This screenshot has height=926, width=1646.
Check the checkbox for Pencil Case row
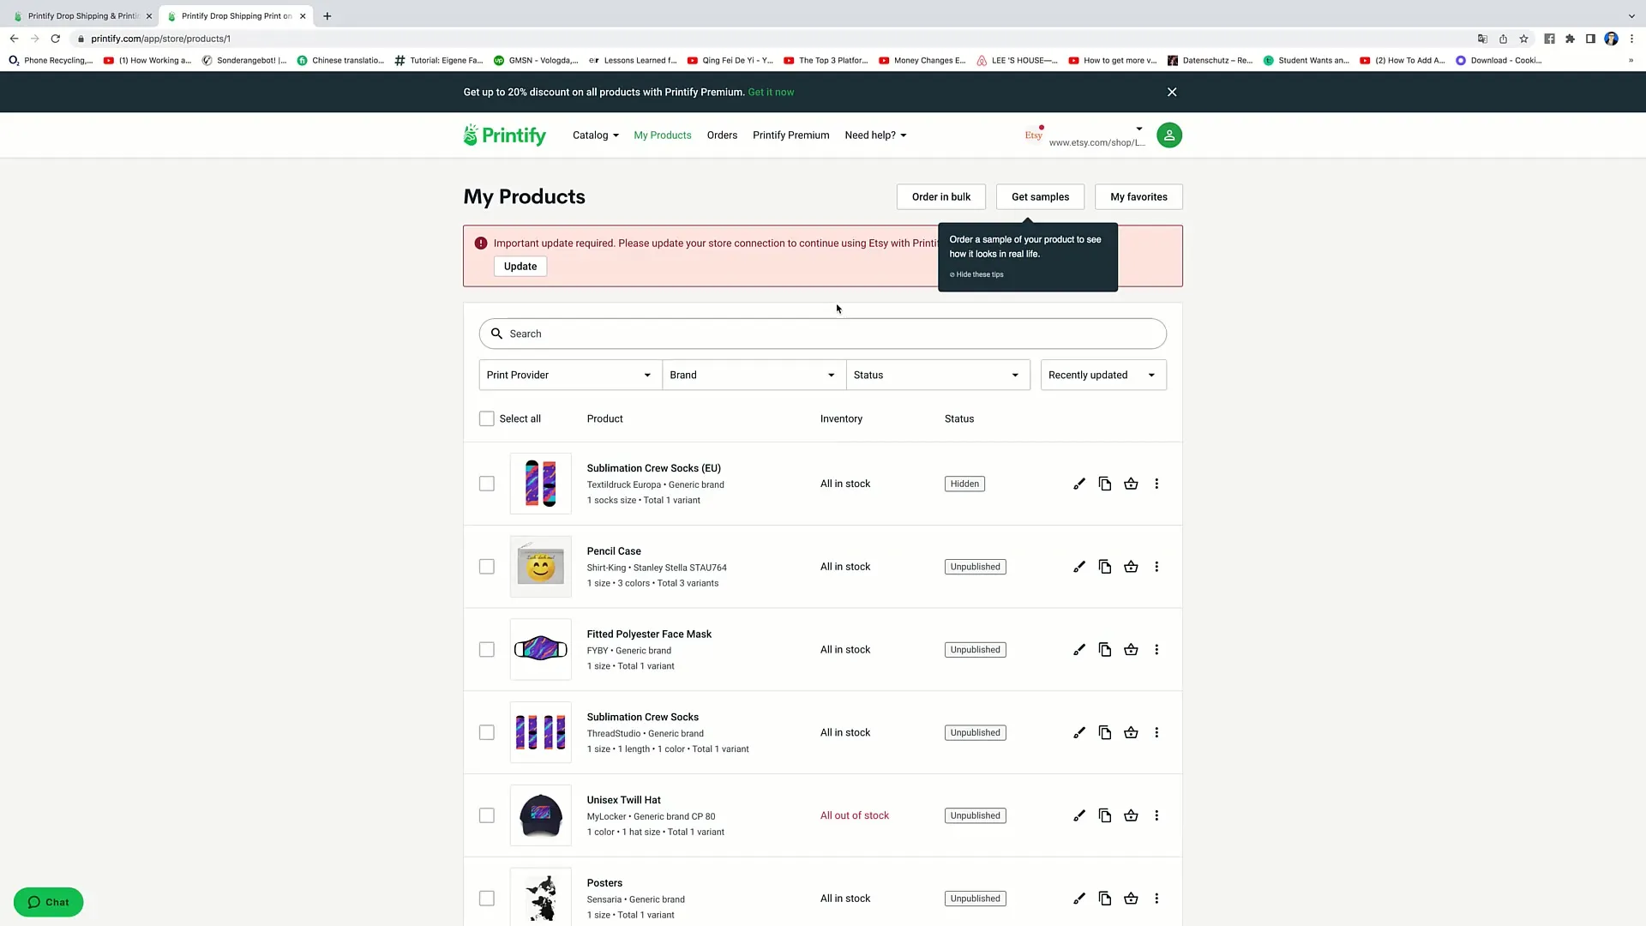coord(486,567)
